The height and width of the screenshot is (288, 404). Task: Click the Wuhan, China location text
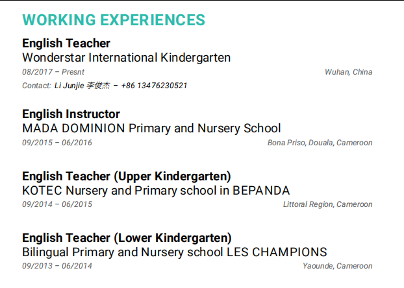pos(348,72)
